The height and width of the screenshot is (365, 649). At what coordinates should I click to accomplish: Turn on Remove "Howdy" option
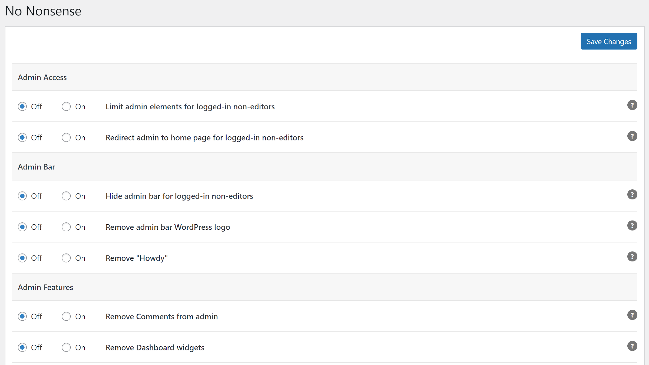[x=66, y=258]
